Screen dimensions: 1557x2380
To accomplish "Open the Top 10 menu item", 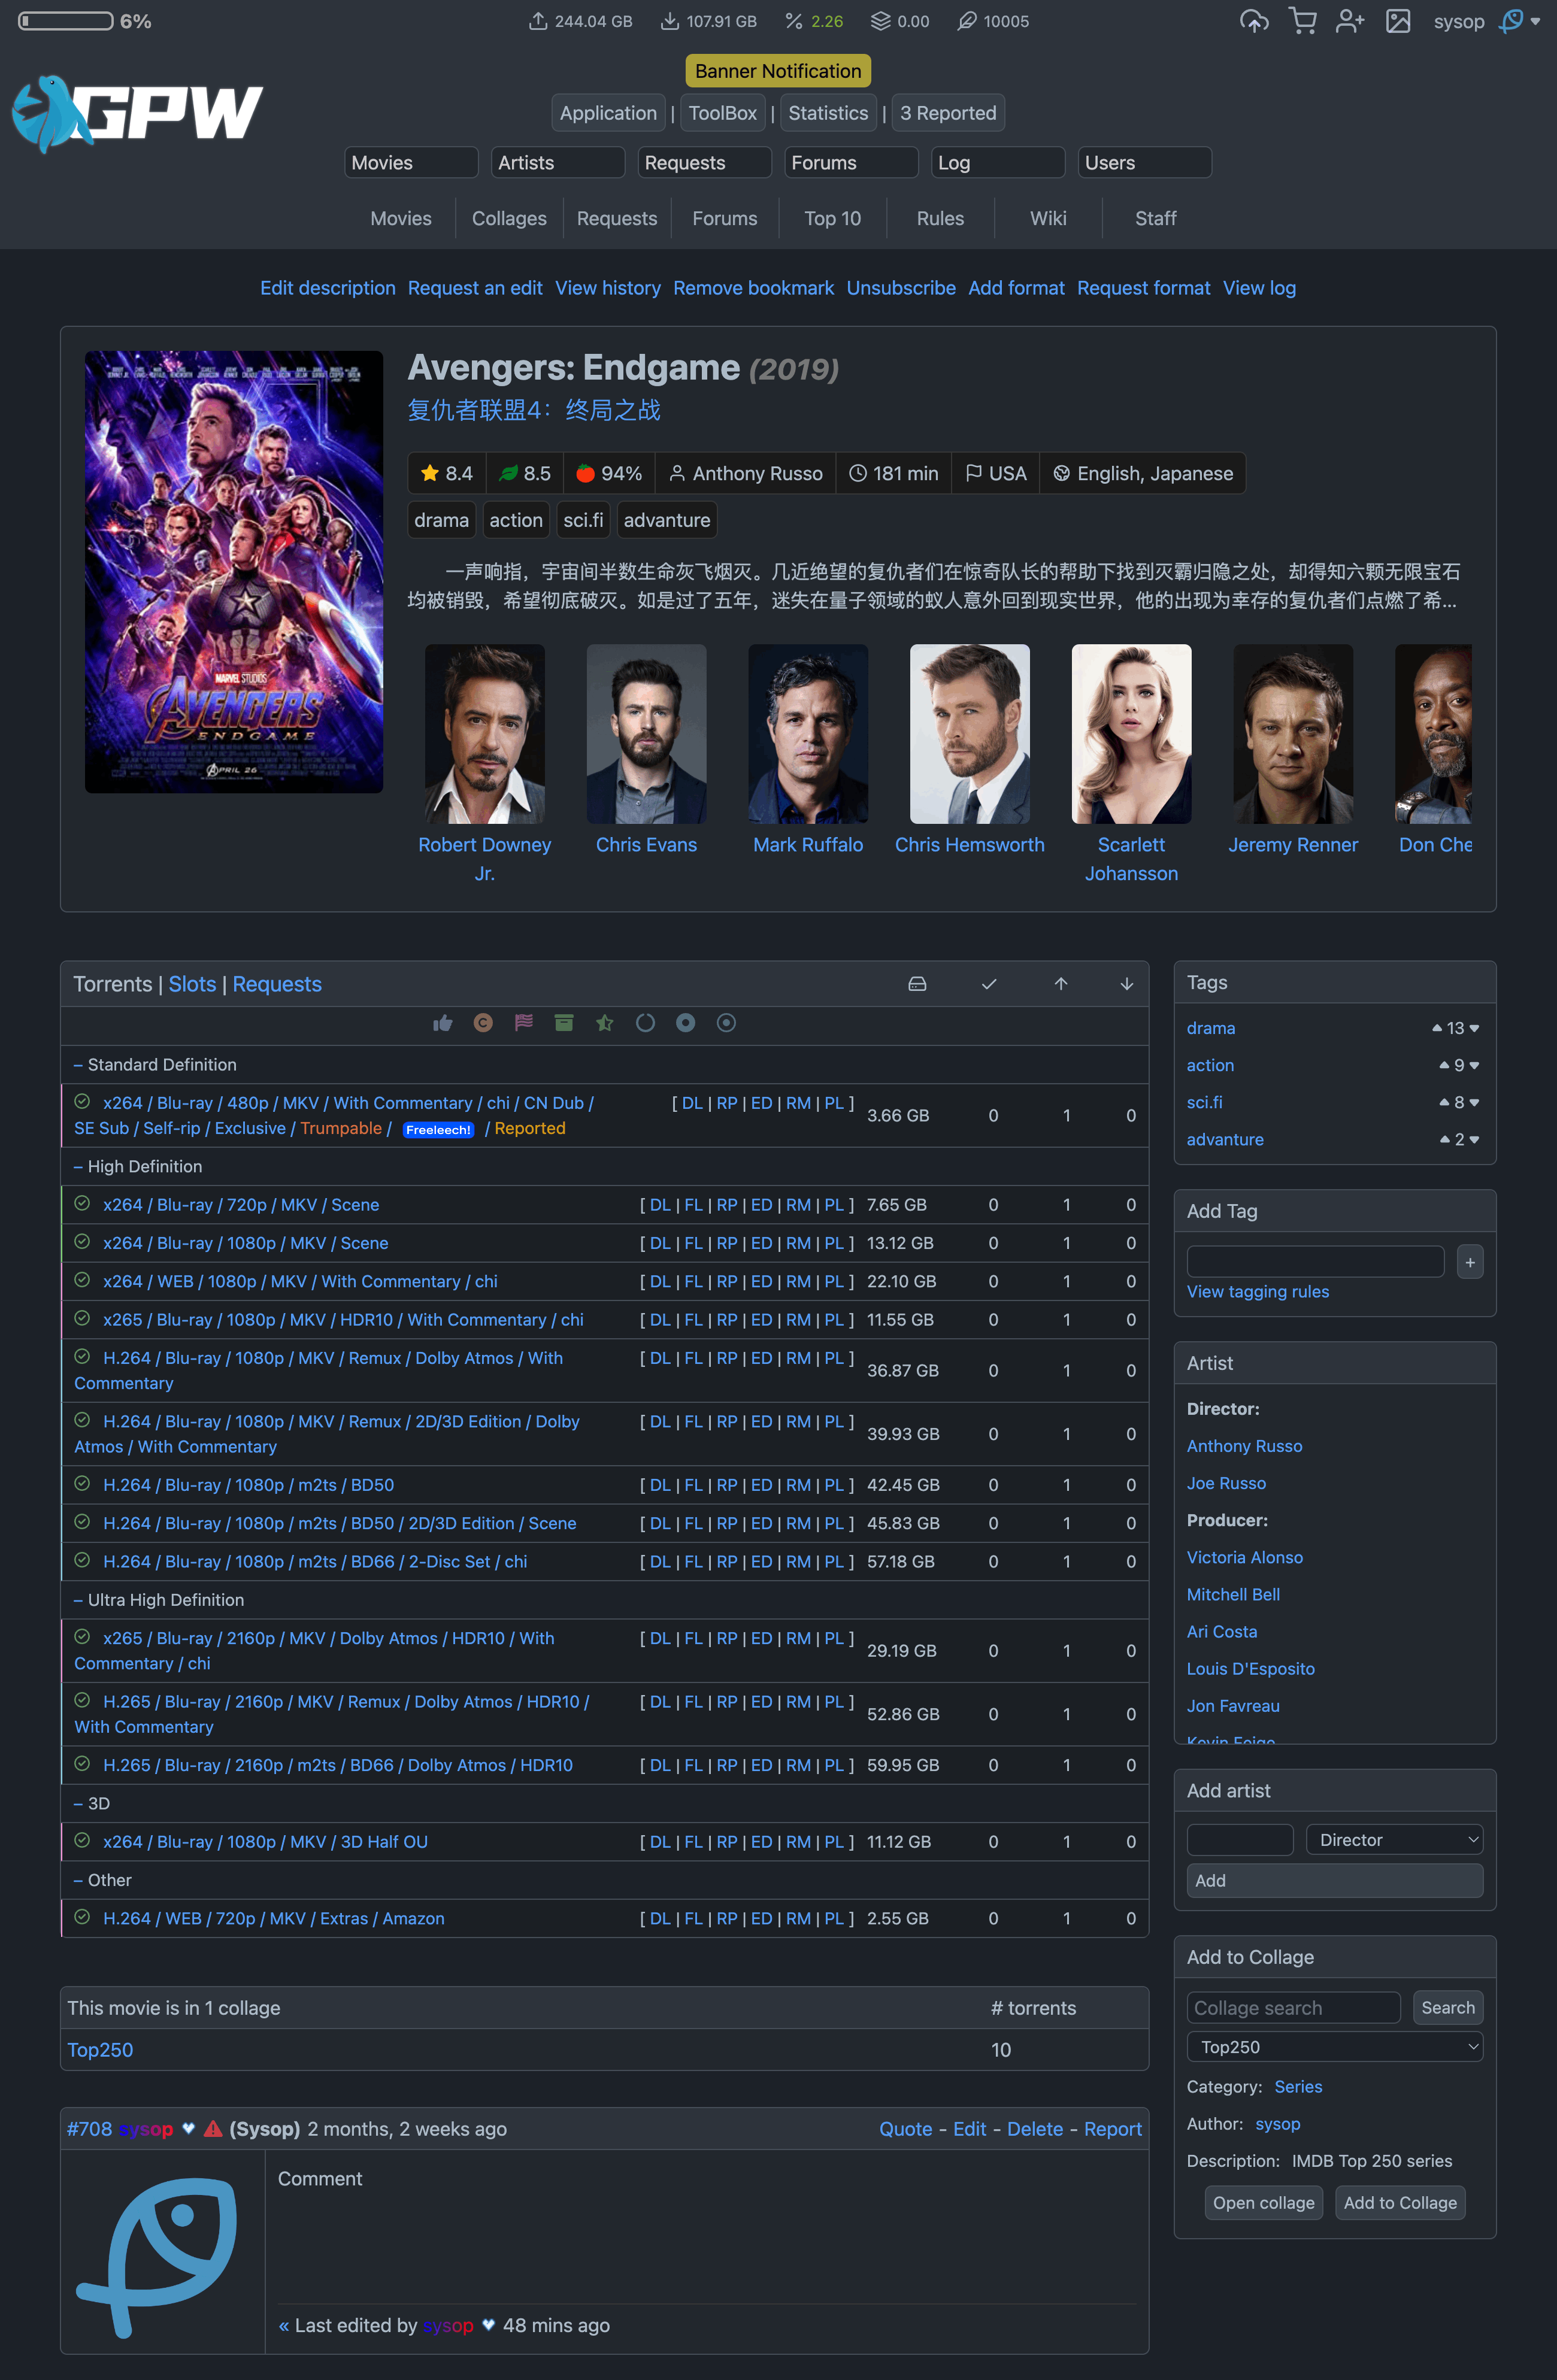I will point(832,218).
